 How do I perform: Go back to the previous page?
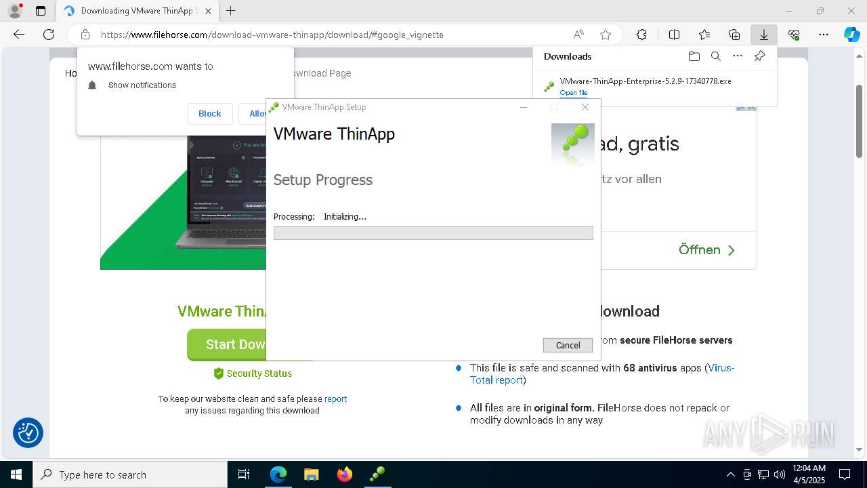tap(19, 35)
